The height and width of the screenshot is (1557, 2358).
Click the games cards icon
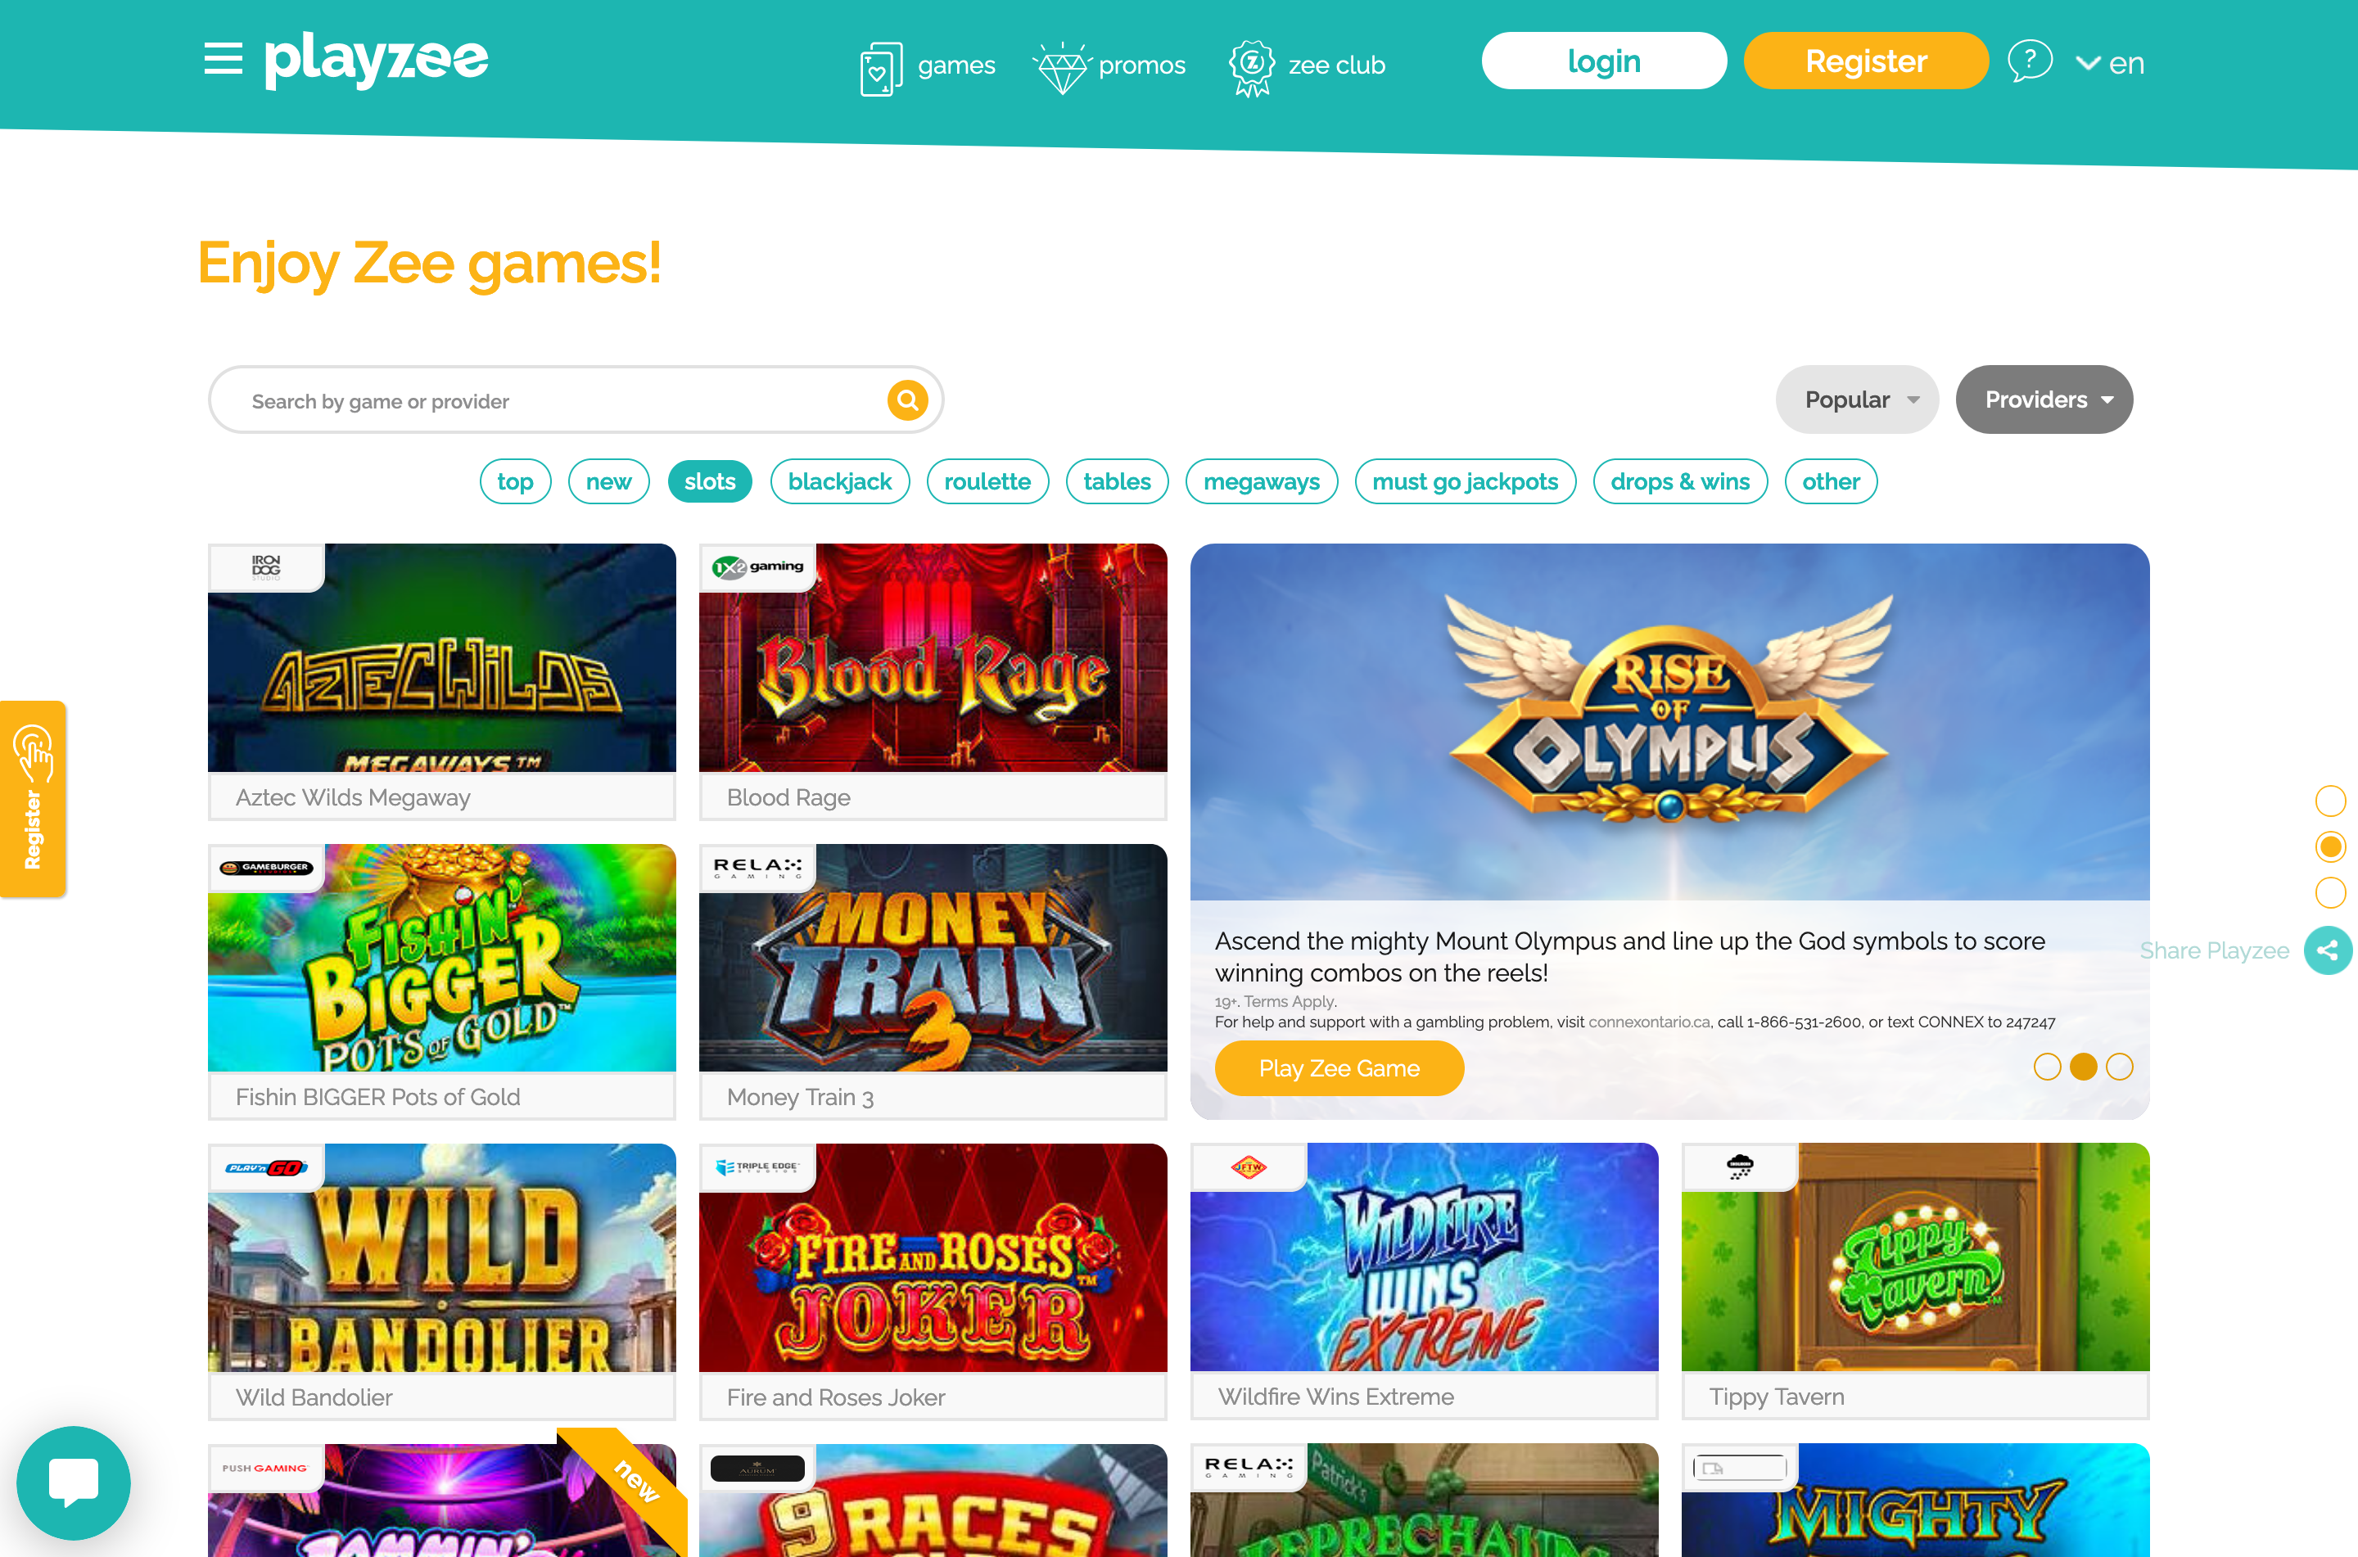881,67
